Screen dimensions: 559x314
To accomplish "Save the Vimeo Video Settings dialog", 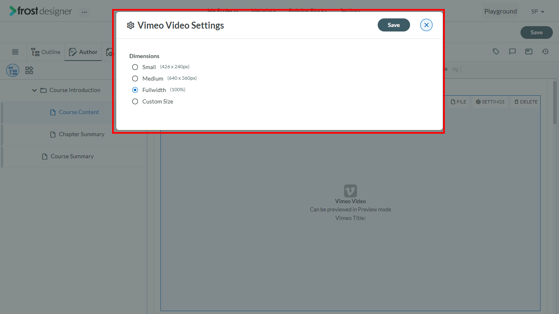I will click(x=394, y=25).
